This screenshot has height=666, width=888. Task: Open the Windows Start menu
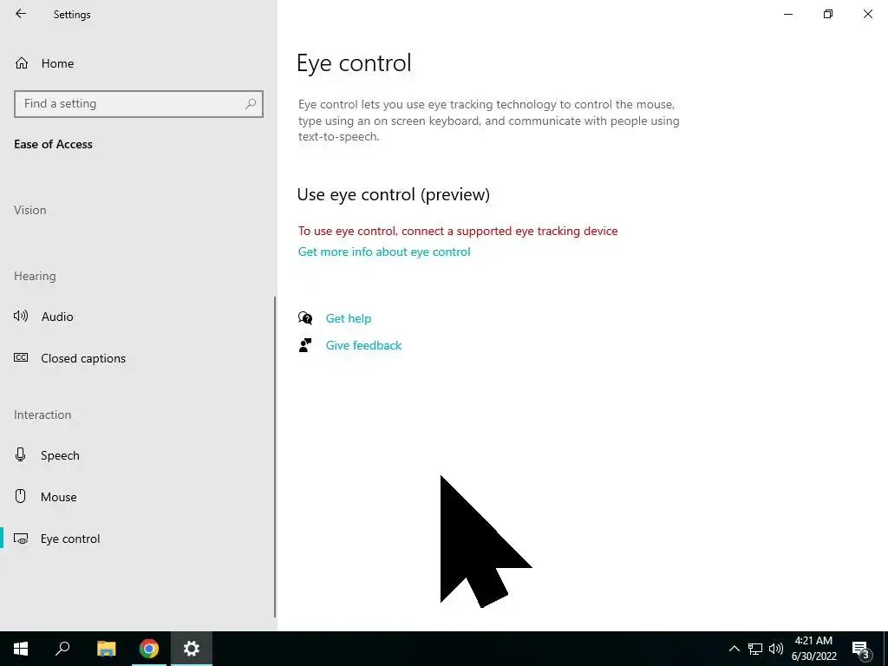click(21, 649)
